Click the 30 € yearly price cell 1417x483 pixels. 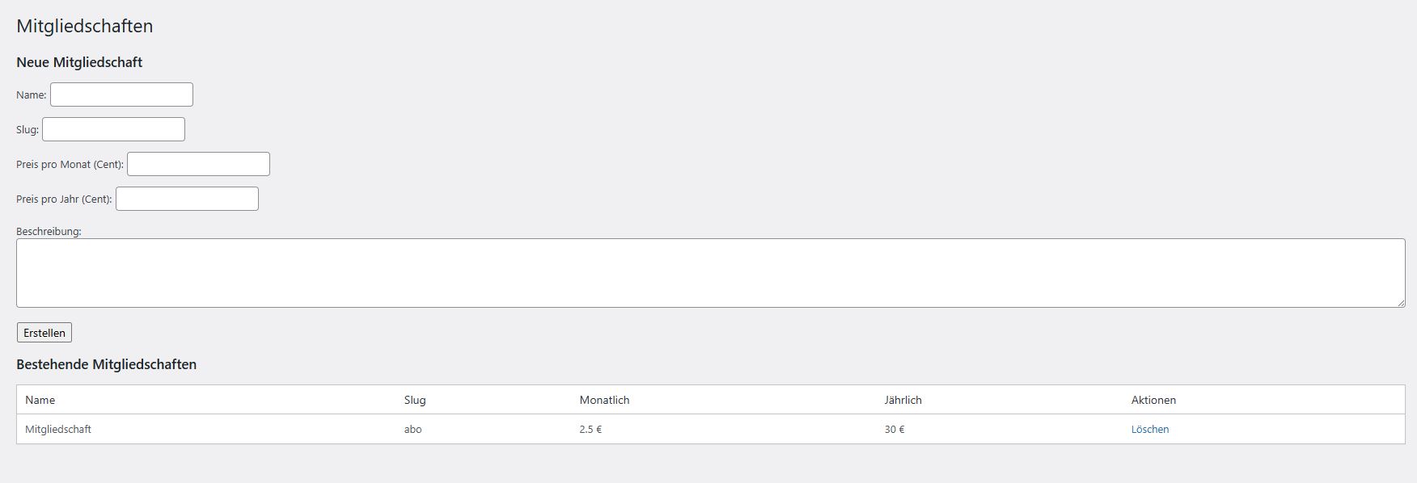895,430
